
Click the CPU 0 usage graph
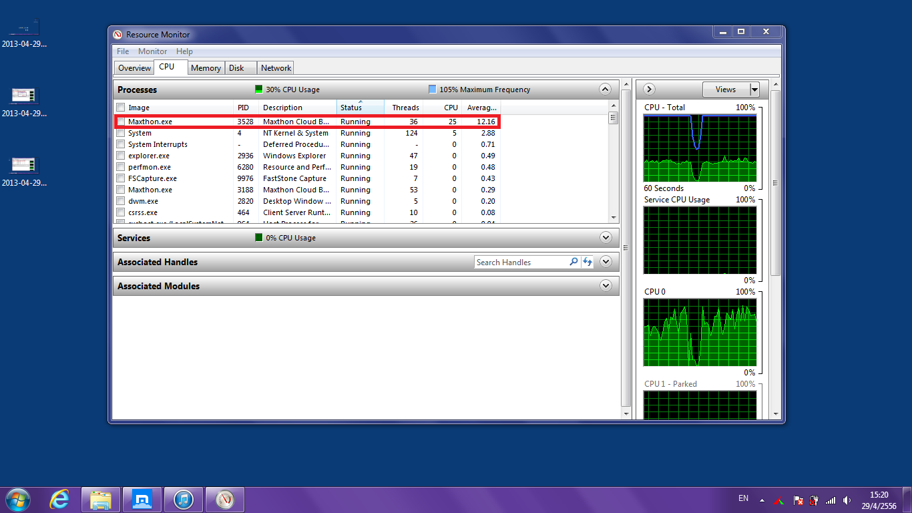click(700, 332)
